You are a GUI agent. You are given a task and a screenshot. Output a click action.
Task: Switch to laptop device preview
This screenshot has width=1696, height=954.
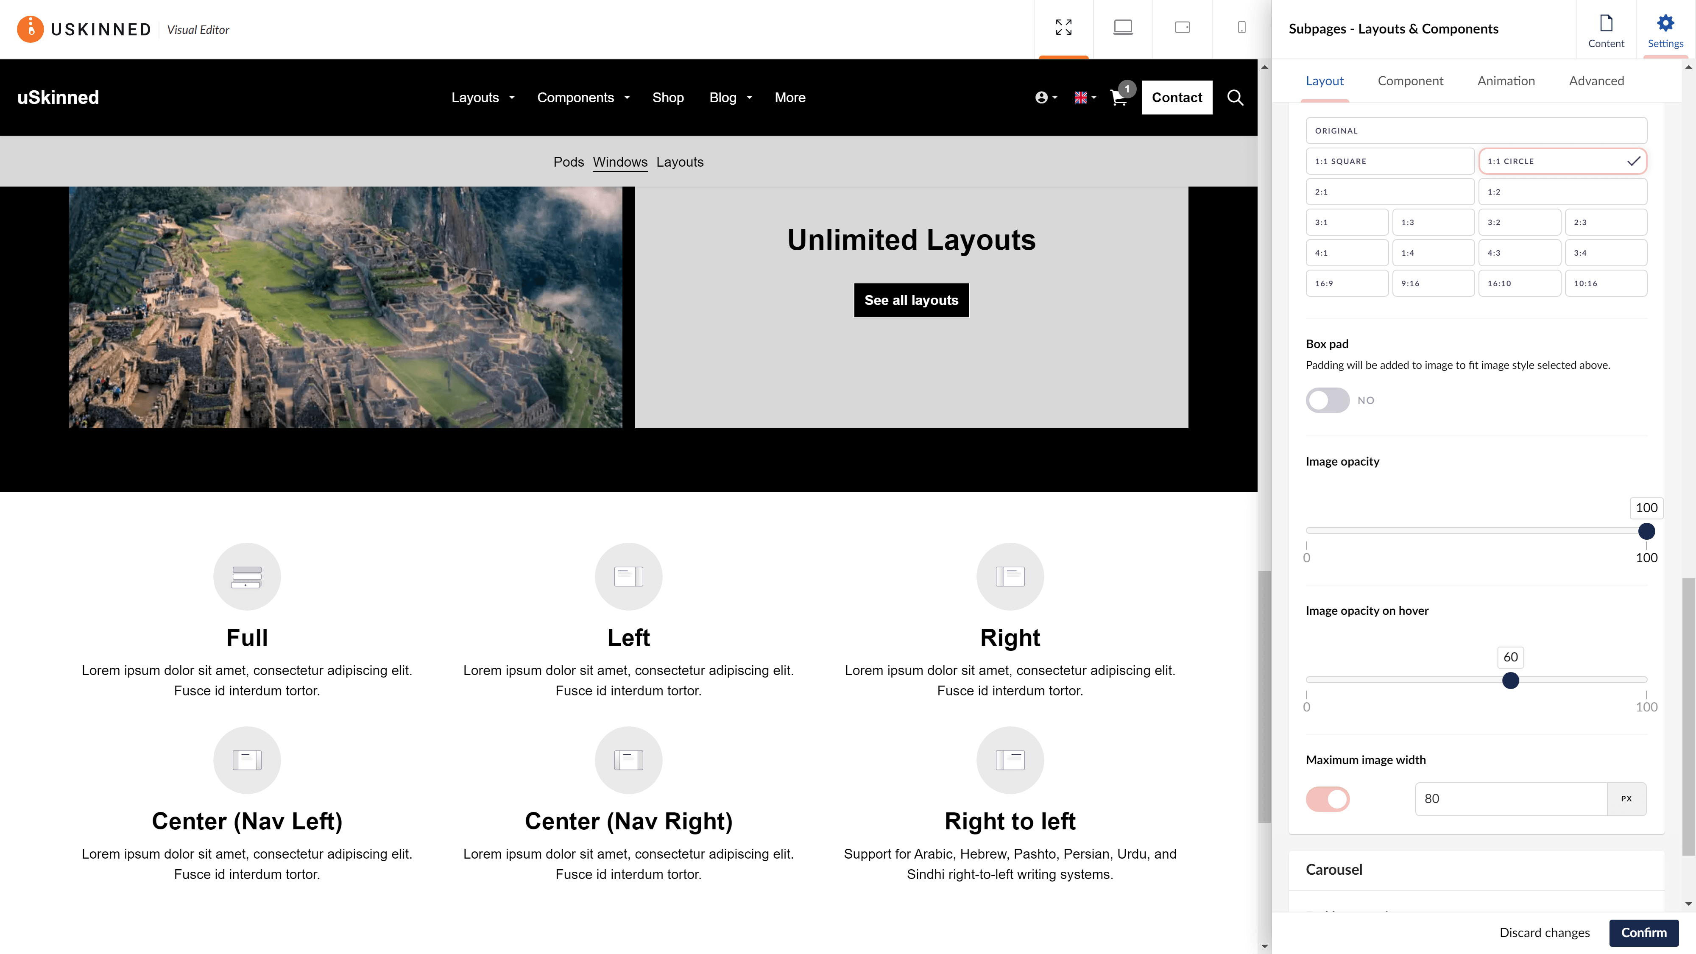(x=1123, y=27)
